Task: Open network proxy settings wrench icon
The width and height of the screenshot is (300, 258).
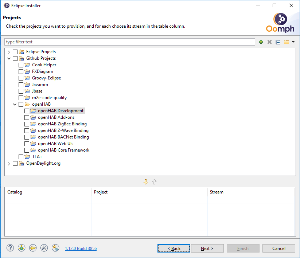Action: pos(44,248)
